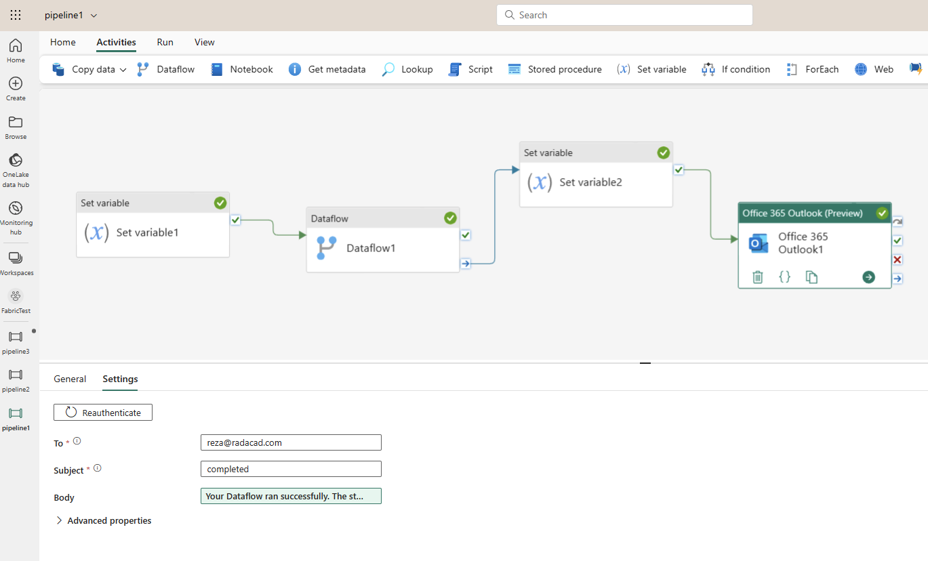Add a Lookup activity from the toolbar
Image resolution: width=928 pixels, height=561 pixels.
click(407, 69)
